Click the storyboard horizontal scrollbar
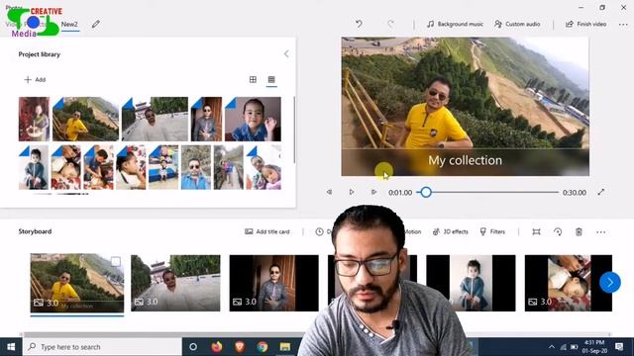Viewport: 634px width, 356px height. point(161,334)
